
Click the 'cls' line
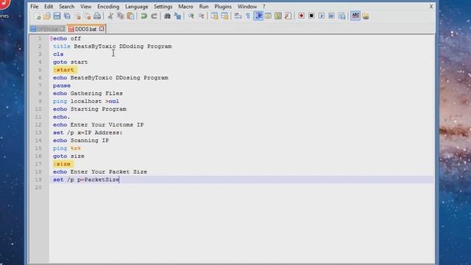[x=58, y=54]
